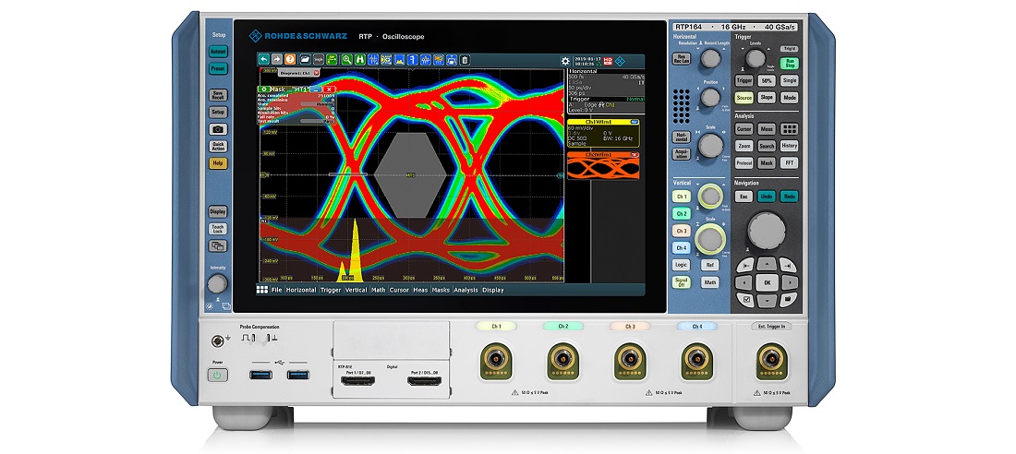This screenshot has width=1016, height=454.
Task: Open the Trigger menu on screen
Action: tap(331, 290)
